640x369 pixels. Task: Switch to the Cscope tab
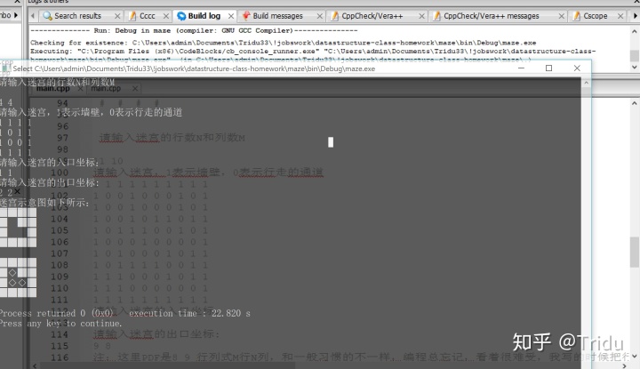(595, 16)
